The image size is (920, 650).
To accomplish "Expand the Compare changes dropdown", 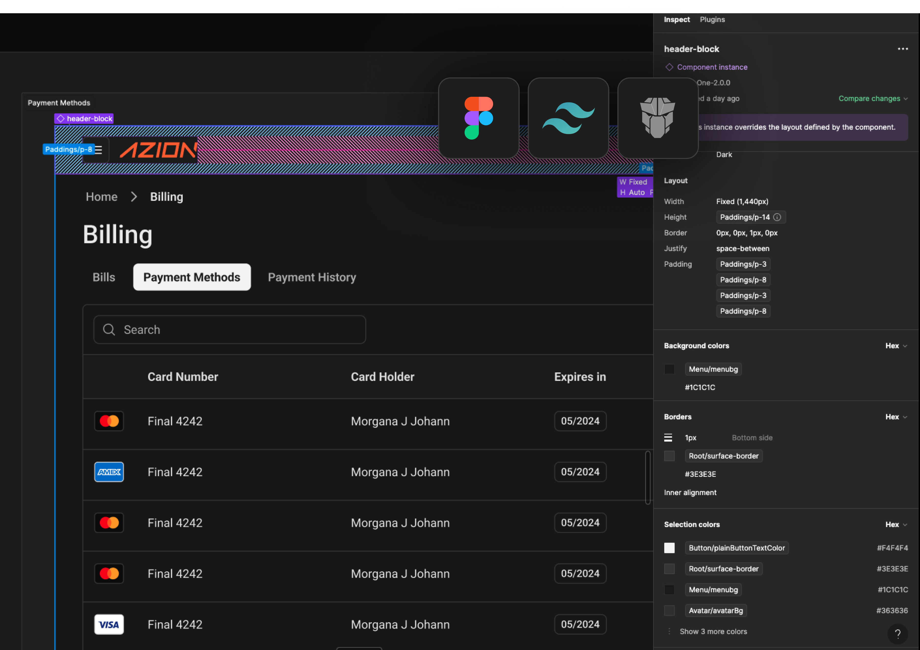I will point(873,99).
